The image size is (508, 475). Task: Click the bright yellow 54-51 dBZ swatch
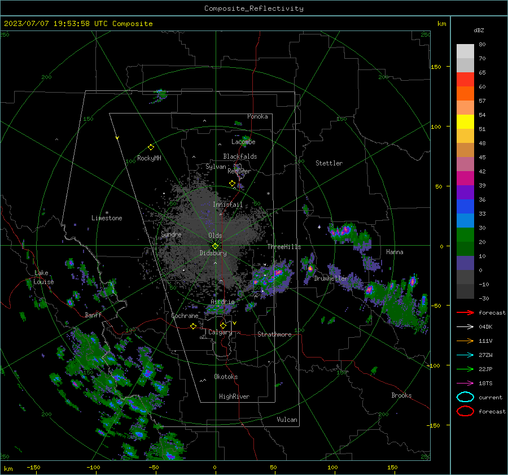click(x=465, y=122)
